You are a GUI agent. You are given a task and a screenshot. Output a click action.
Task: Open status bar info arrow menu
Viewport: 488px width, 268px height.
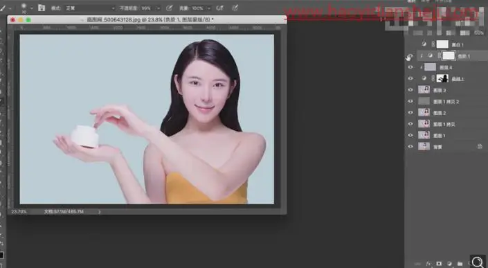coord(100,212)
